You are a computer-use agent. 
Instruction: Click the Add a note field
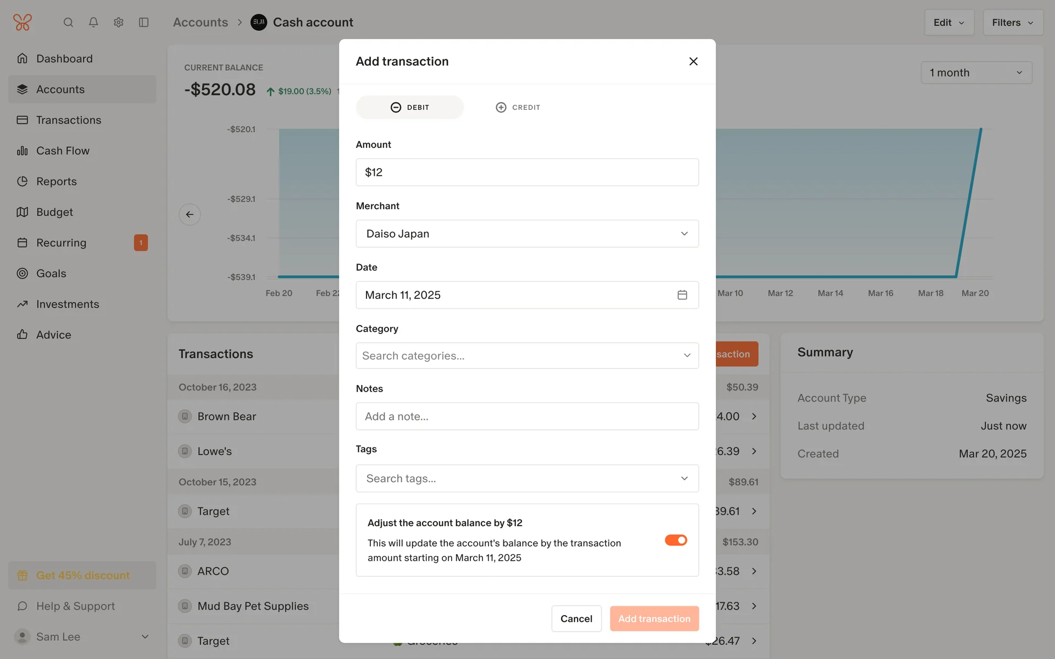pyautogui.click(x=527, y=416)
